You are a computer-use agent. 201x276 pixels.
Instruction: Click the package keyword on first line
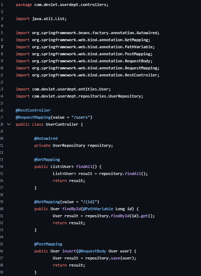(24, 5)
